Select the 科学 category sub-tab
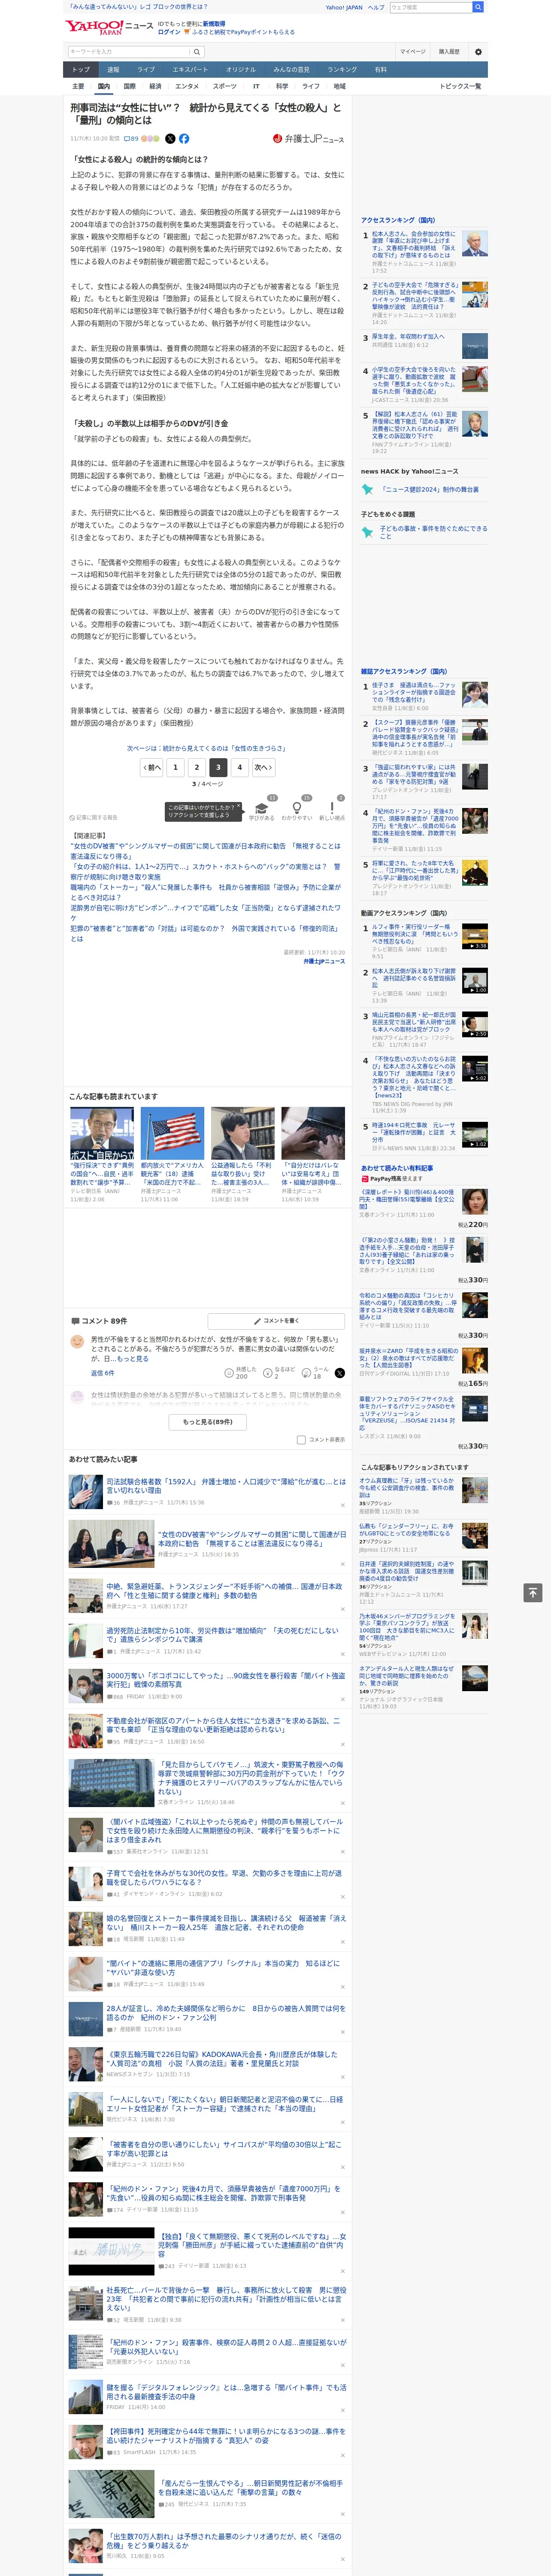This screenshot has width=551, height=2576. [282, 86]
